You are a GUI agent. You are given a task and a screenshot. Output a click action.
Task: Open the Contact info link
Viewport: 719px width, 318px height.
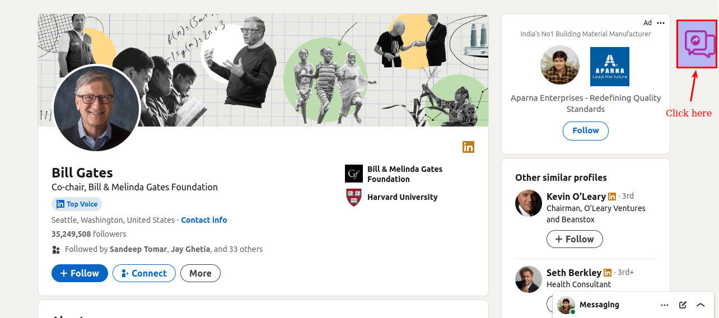point(204,220)
